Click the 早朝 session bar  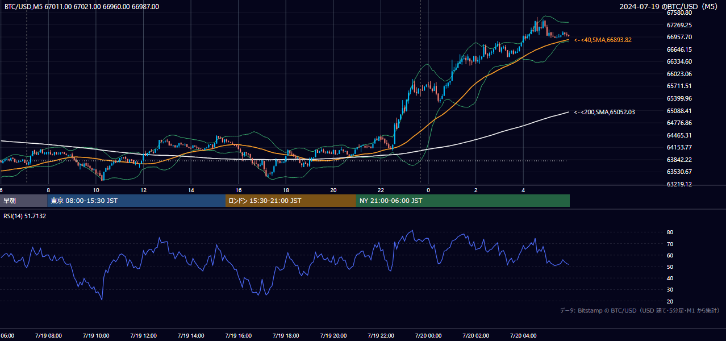[x=23, y=201]
